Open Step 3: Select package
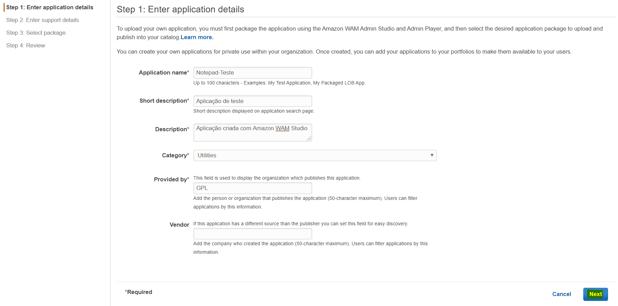The image size is (618, 306). (x=36, y=33)
